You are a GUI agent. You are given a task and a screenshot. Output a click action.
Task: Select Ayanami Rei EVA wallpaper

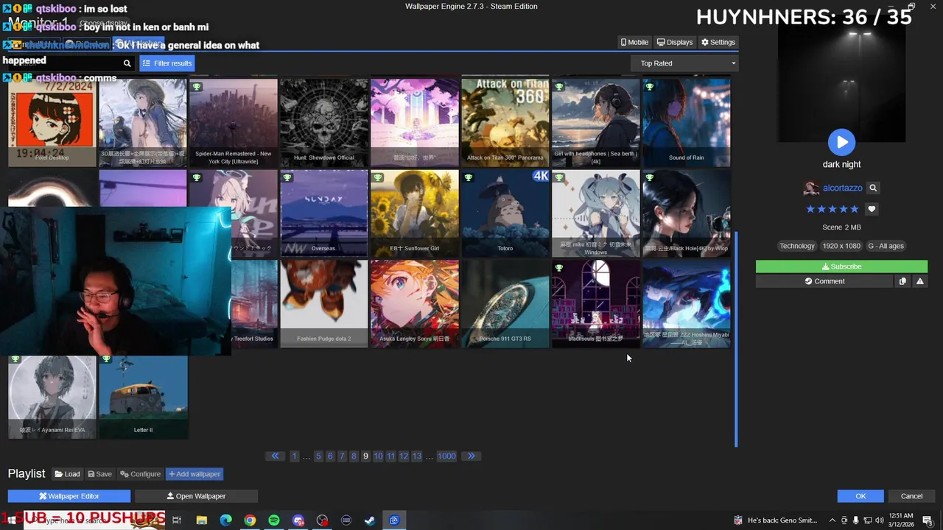52,397
